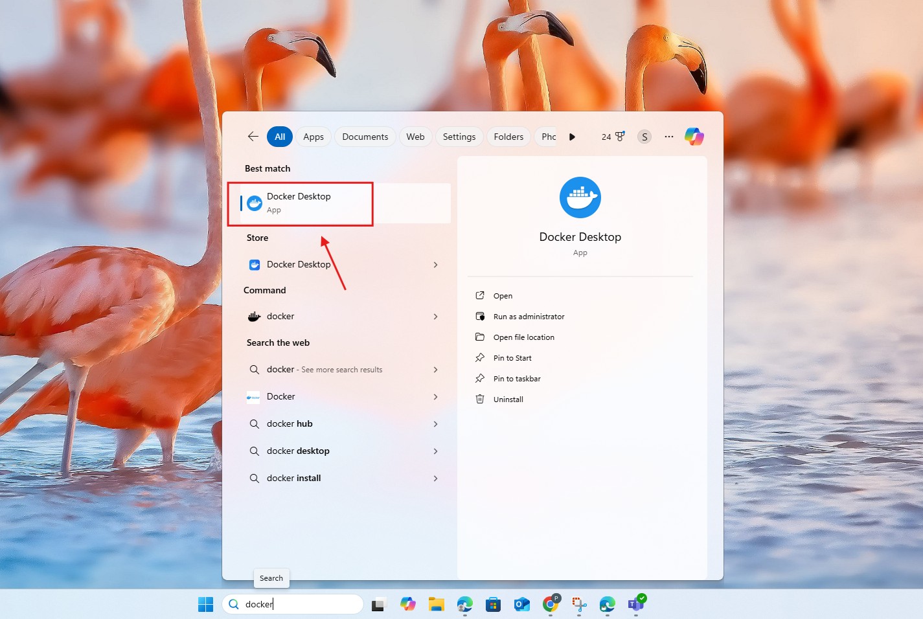Open the three-dots more options menu
This screenshot has height=619, width=923.
(669, 137)
